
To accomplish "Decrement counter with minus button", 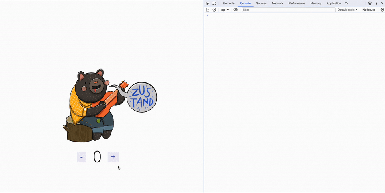I will coord(82,157).
